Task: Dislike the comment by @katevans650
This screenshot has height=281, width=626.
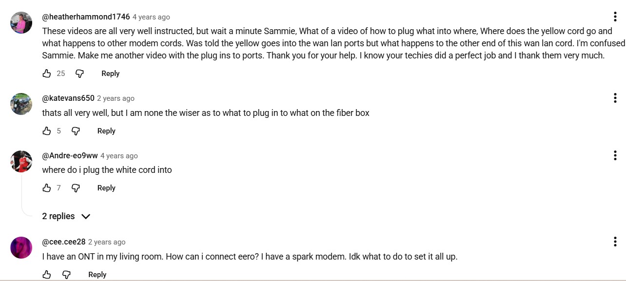Action: [76, 131]
